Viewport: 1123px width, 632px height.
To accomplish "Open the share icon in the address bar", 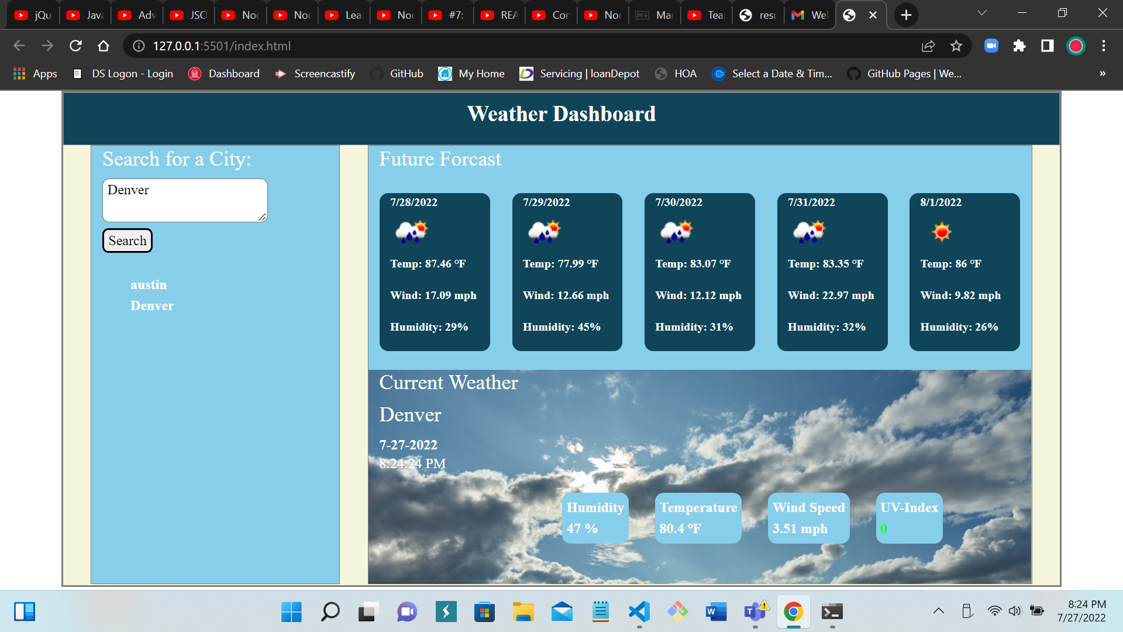I will [x=928, y=46].
